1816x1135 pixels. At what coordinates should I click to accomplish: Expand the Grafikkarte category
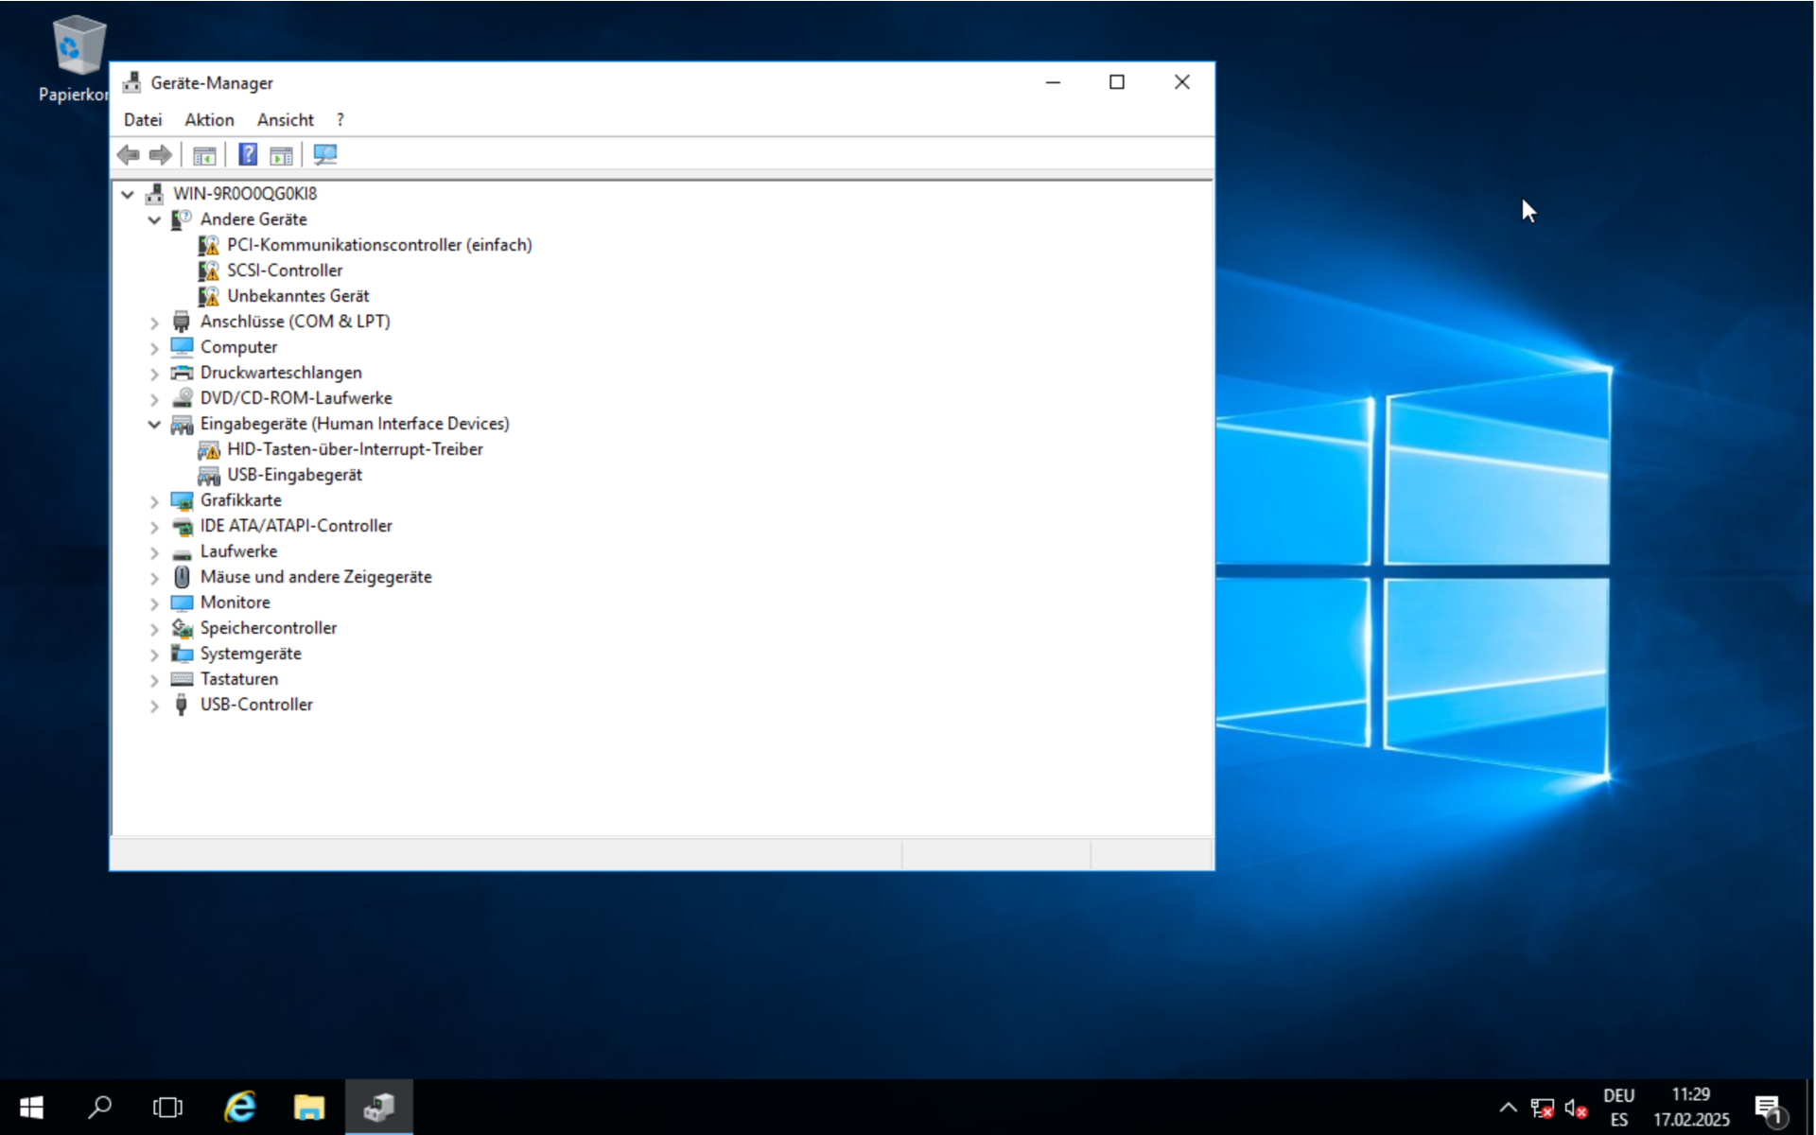154,501
